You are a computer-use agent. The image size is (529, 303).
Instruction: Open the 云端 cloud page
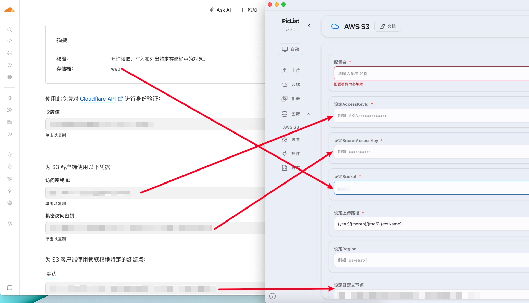[291, 85]
